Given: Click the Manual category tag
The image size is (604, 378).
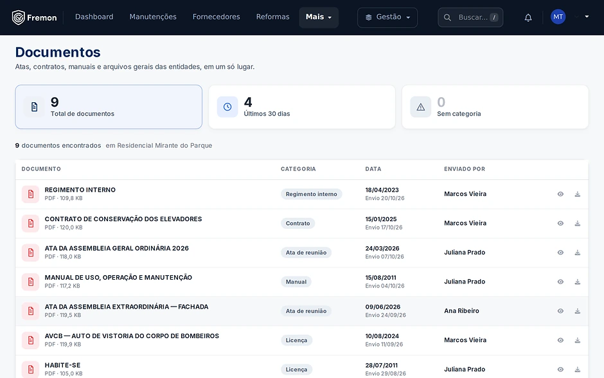Looking at the screenshot, I should pyautogui.click(x=296, y=282).
